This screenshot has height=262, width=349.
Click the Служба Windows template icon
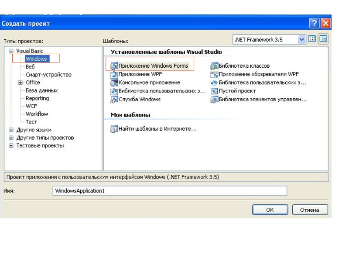click(x=114, y=100)
